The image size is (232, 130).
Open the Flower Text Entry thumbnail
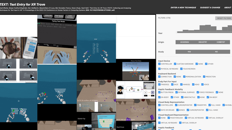[136, 70]
